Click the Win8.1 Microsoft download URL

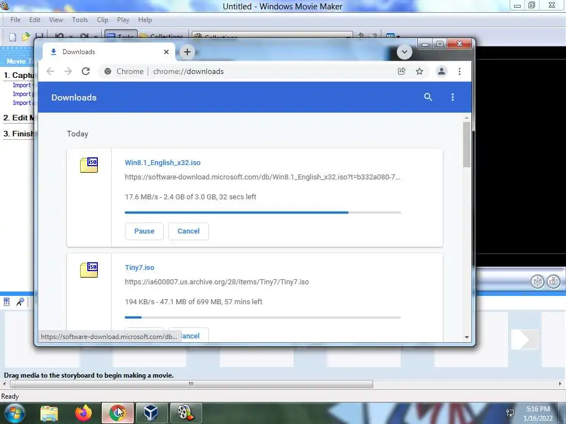(x=262, y=177)
